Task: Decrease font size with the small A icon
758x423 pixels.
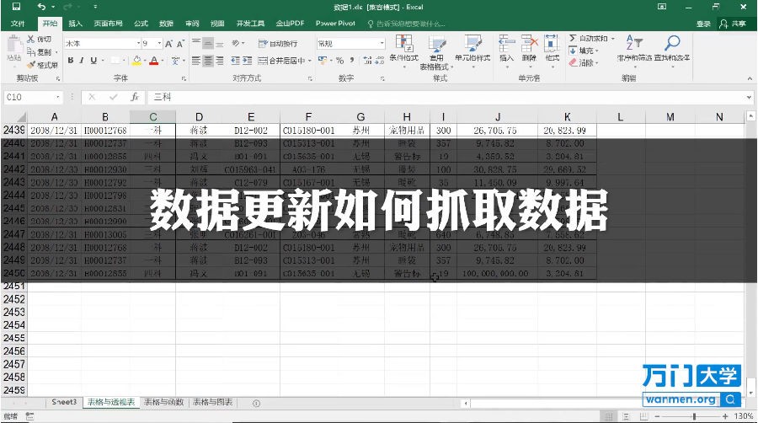Action: (x=180, y=44)
